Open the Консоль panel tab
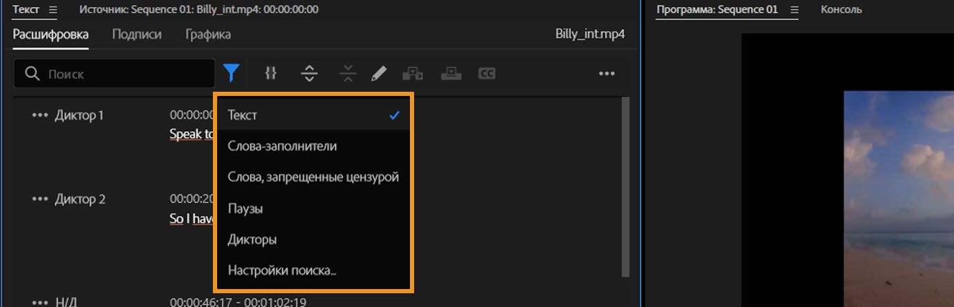Viewport: 954px width, 307px height. (841, 10)
